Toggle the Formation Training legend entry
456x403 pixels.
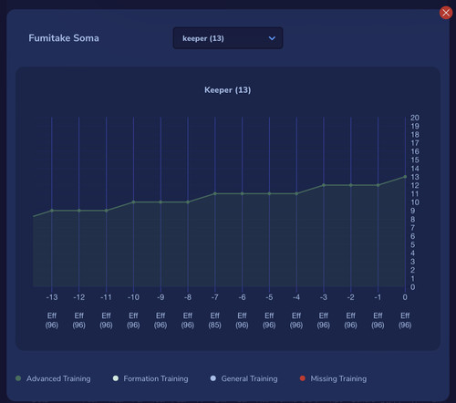point(150,378)
